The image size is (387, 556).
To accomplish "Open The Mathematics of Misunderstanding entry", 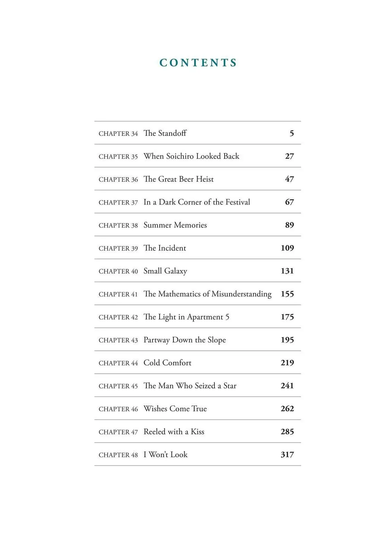I will [x=197, y=294].
